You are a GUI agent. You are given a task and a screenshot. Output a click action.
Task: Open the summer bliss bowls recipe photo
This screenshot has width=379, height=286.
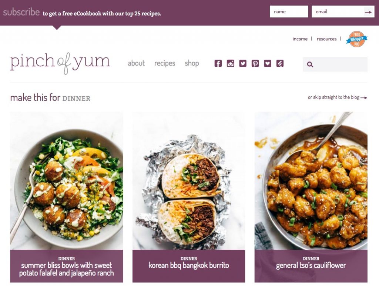(x=67, y=180)
